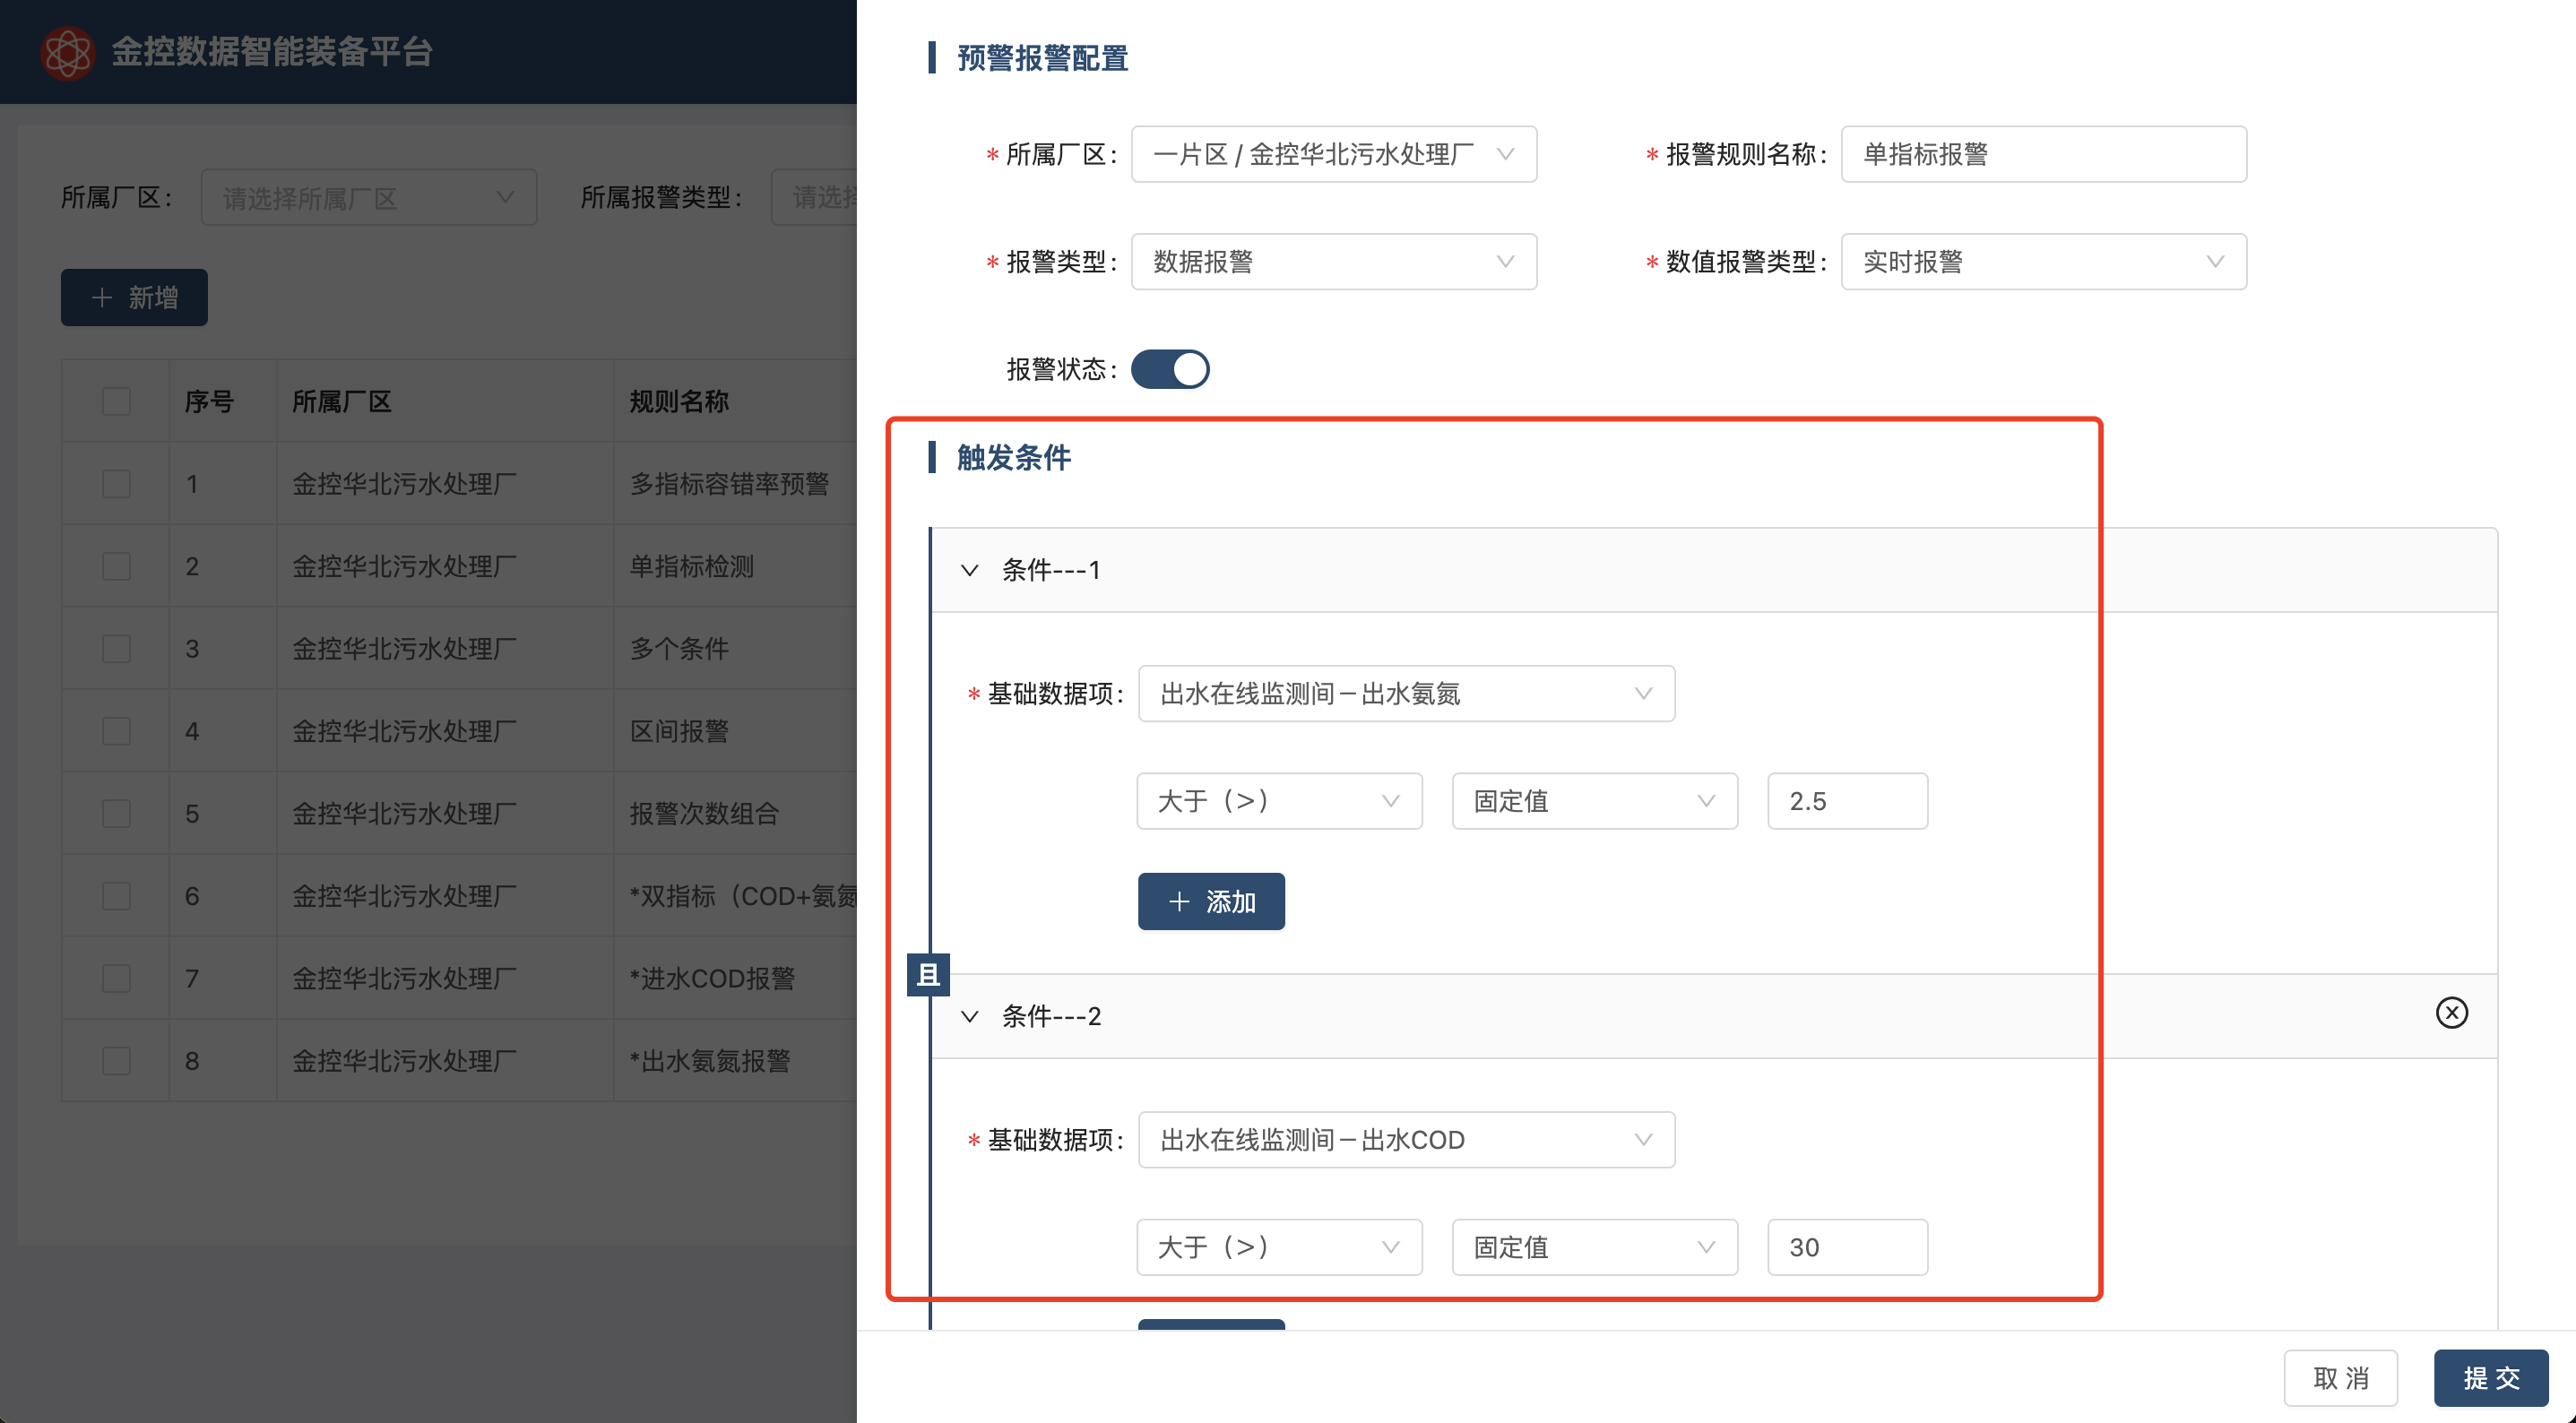The image size is (2576, 1423).
Task: Open 出水氨氮 基础数据项 dropdown
Action: pos(1405,694)
